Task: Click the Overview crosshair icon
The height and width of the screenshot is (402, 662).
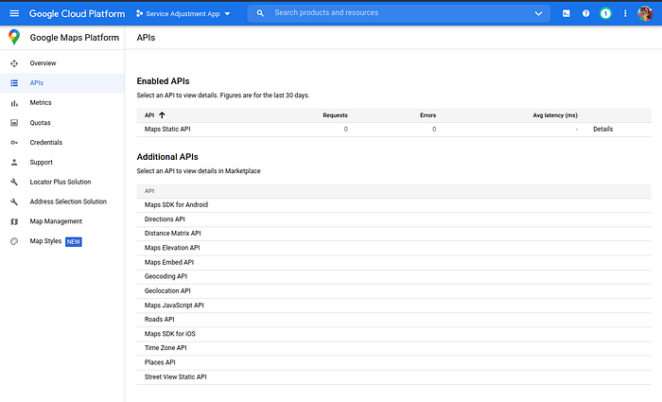Action: (14, 63)
